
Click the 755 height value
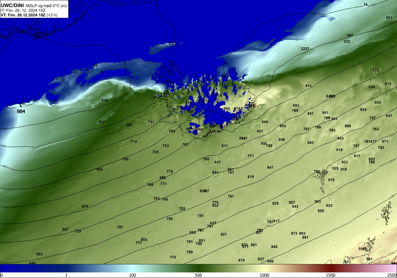coord(170,219)
